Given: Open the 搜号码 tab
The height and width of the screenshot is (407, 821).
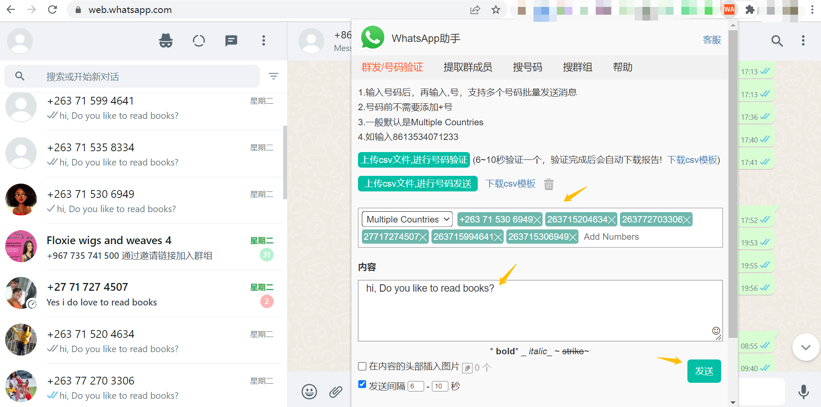Looking at the screenshot, I should pos(527,67).
